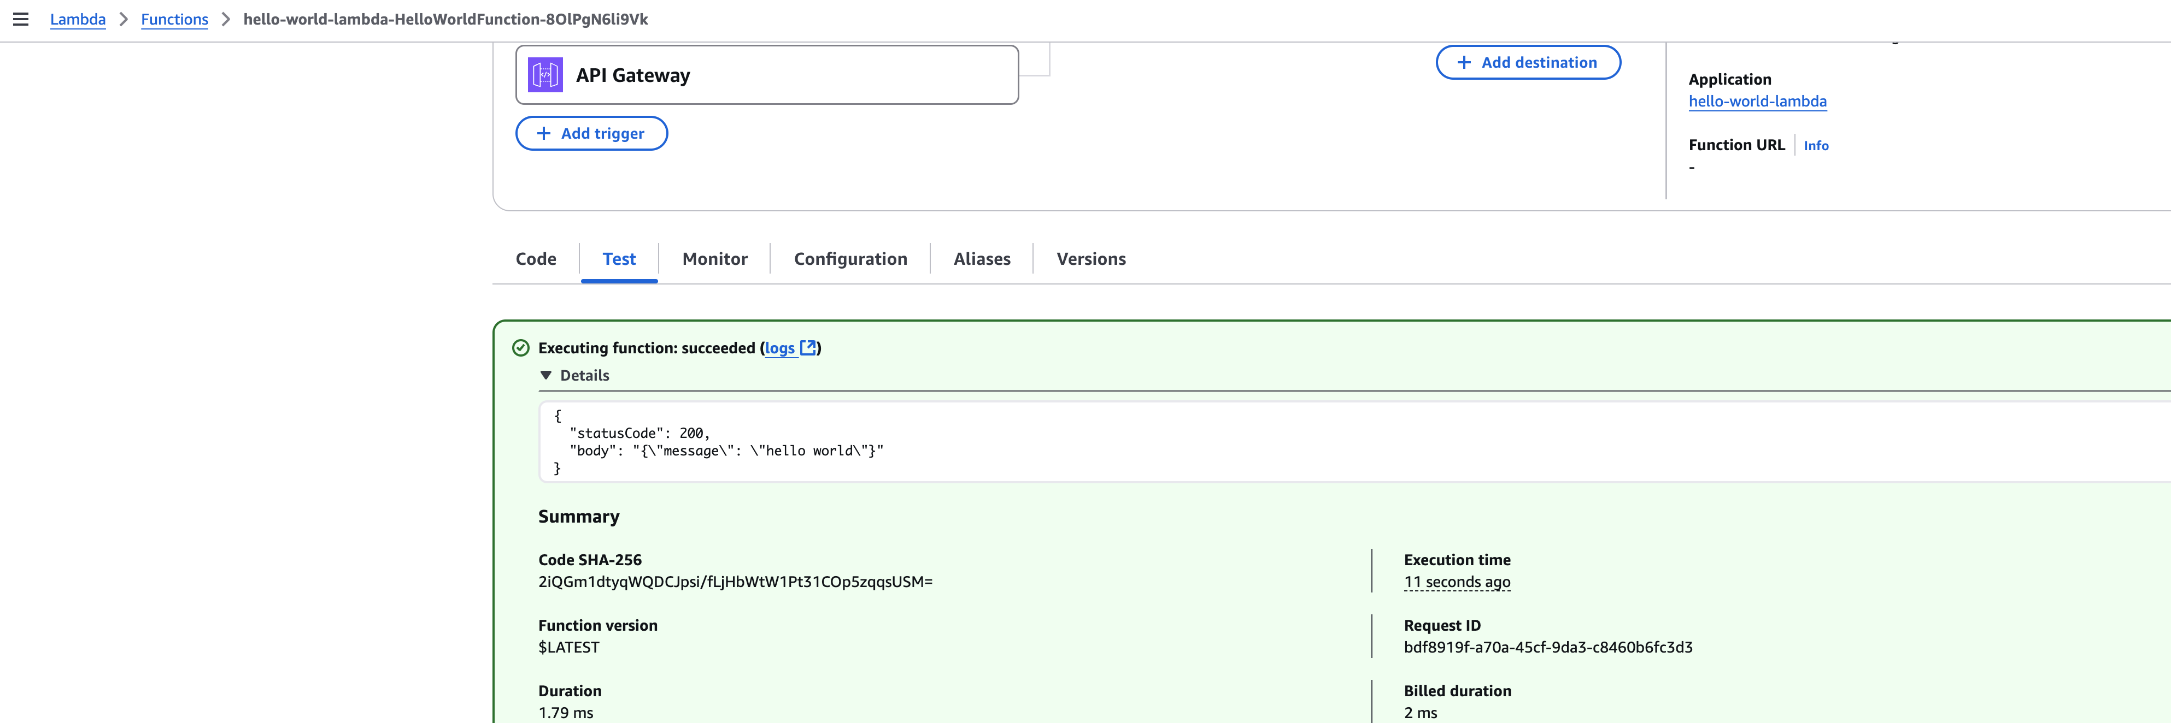Go to the Configuration tab
Viewport: 2171px width, 723px height.
850,258
